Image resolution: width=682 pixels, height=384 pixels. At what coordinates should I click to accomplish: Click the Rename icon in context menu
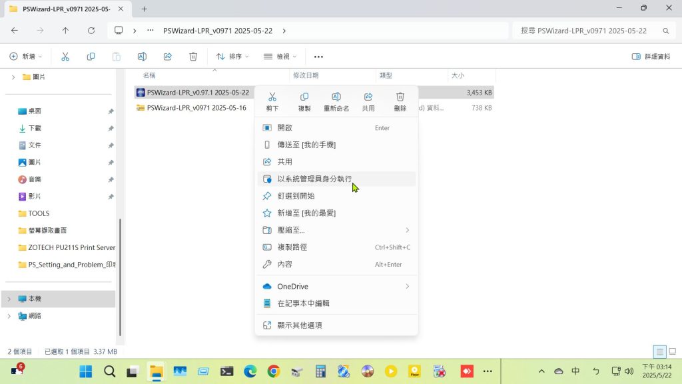click(336, 97)
